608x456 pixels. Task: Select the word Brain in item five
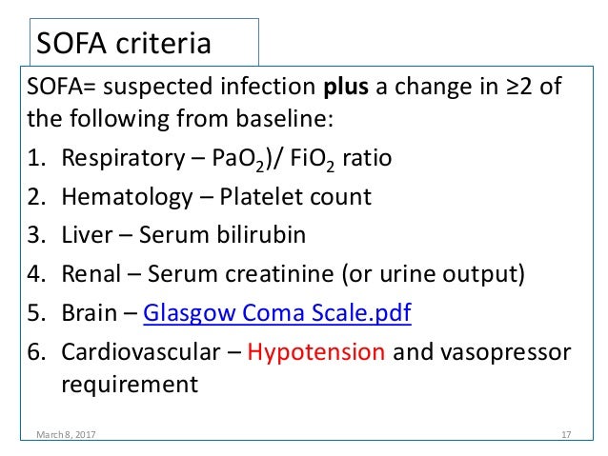pyautogui.click(x=90, y=313)
